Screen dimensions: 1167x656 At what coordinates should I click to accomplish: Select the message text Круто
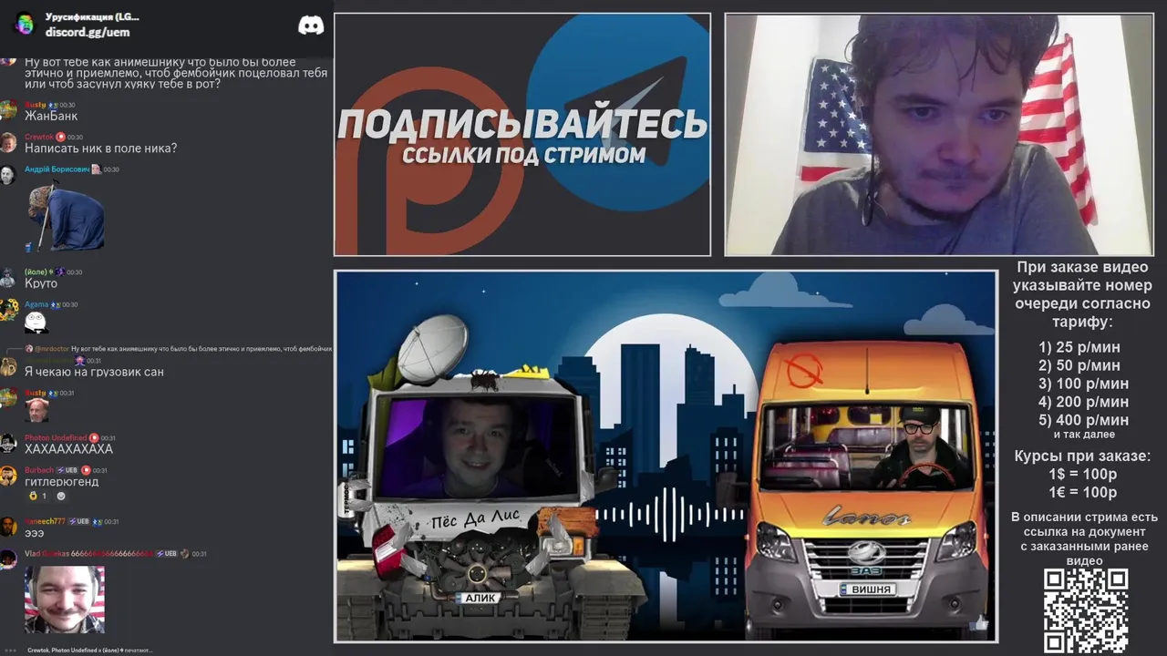pyautogui.click(x=41, y=283)
